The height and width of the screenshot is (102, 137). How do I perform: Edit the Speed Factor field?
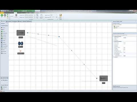pyautogui.click(x=53, y=15)
